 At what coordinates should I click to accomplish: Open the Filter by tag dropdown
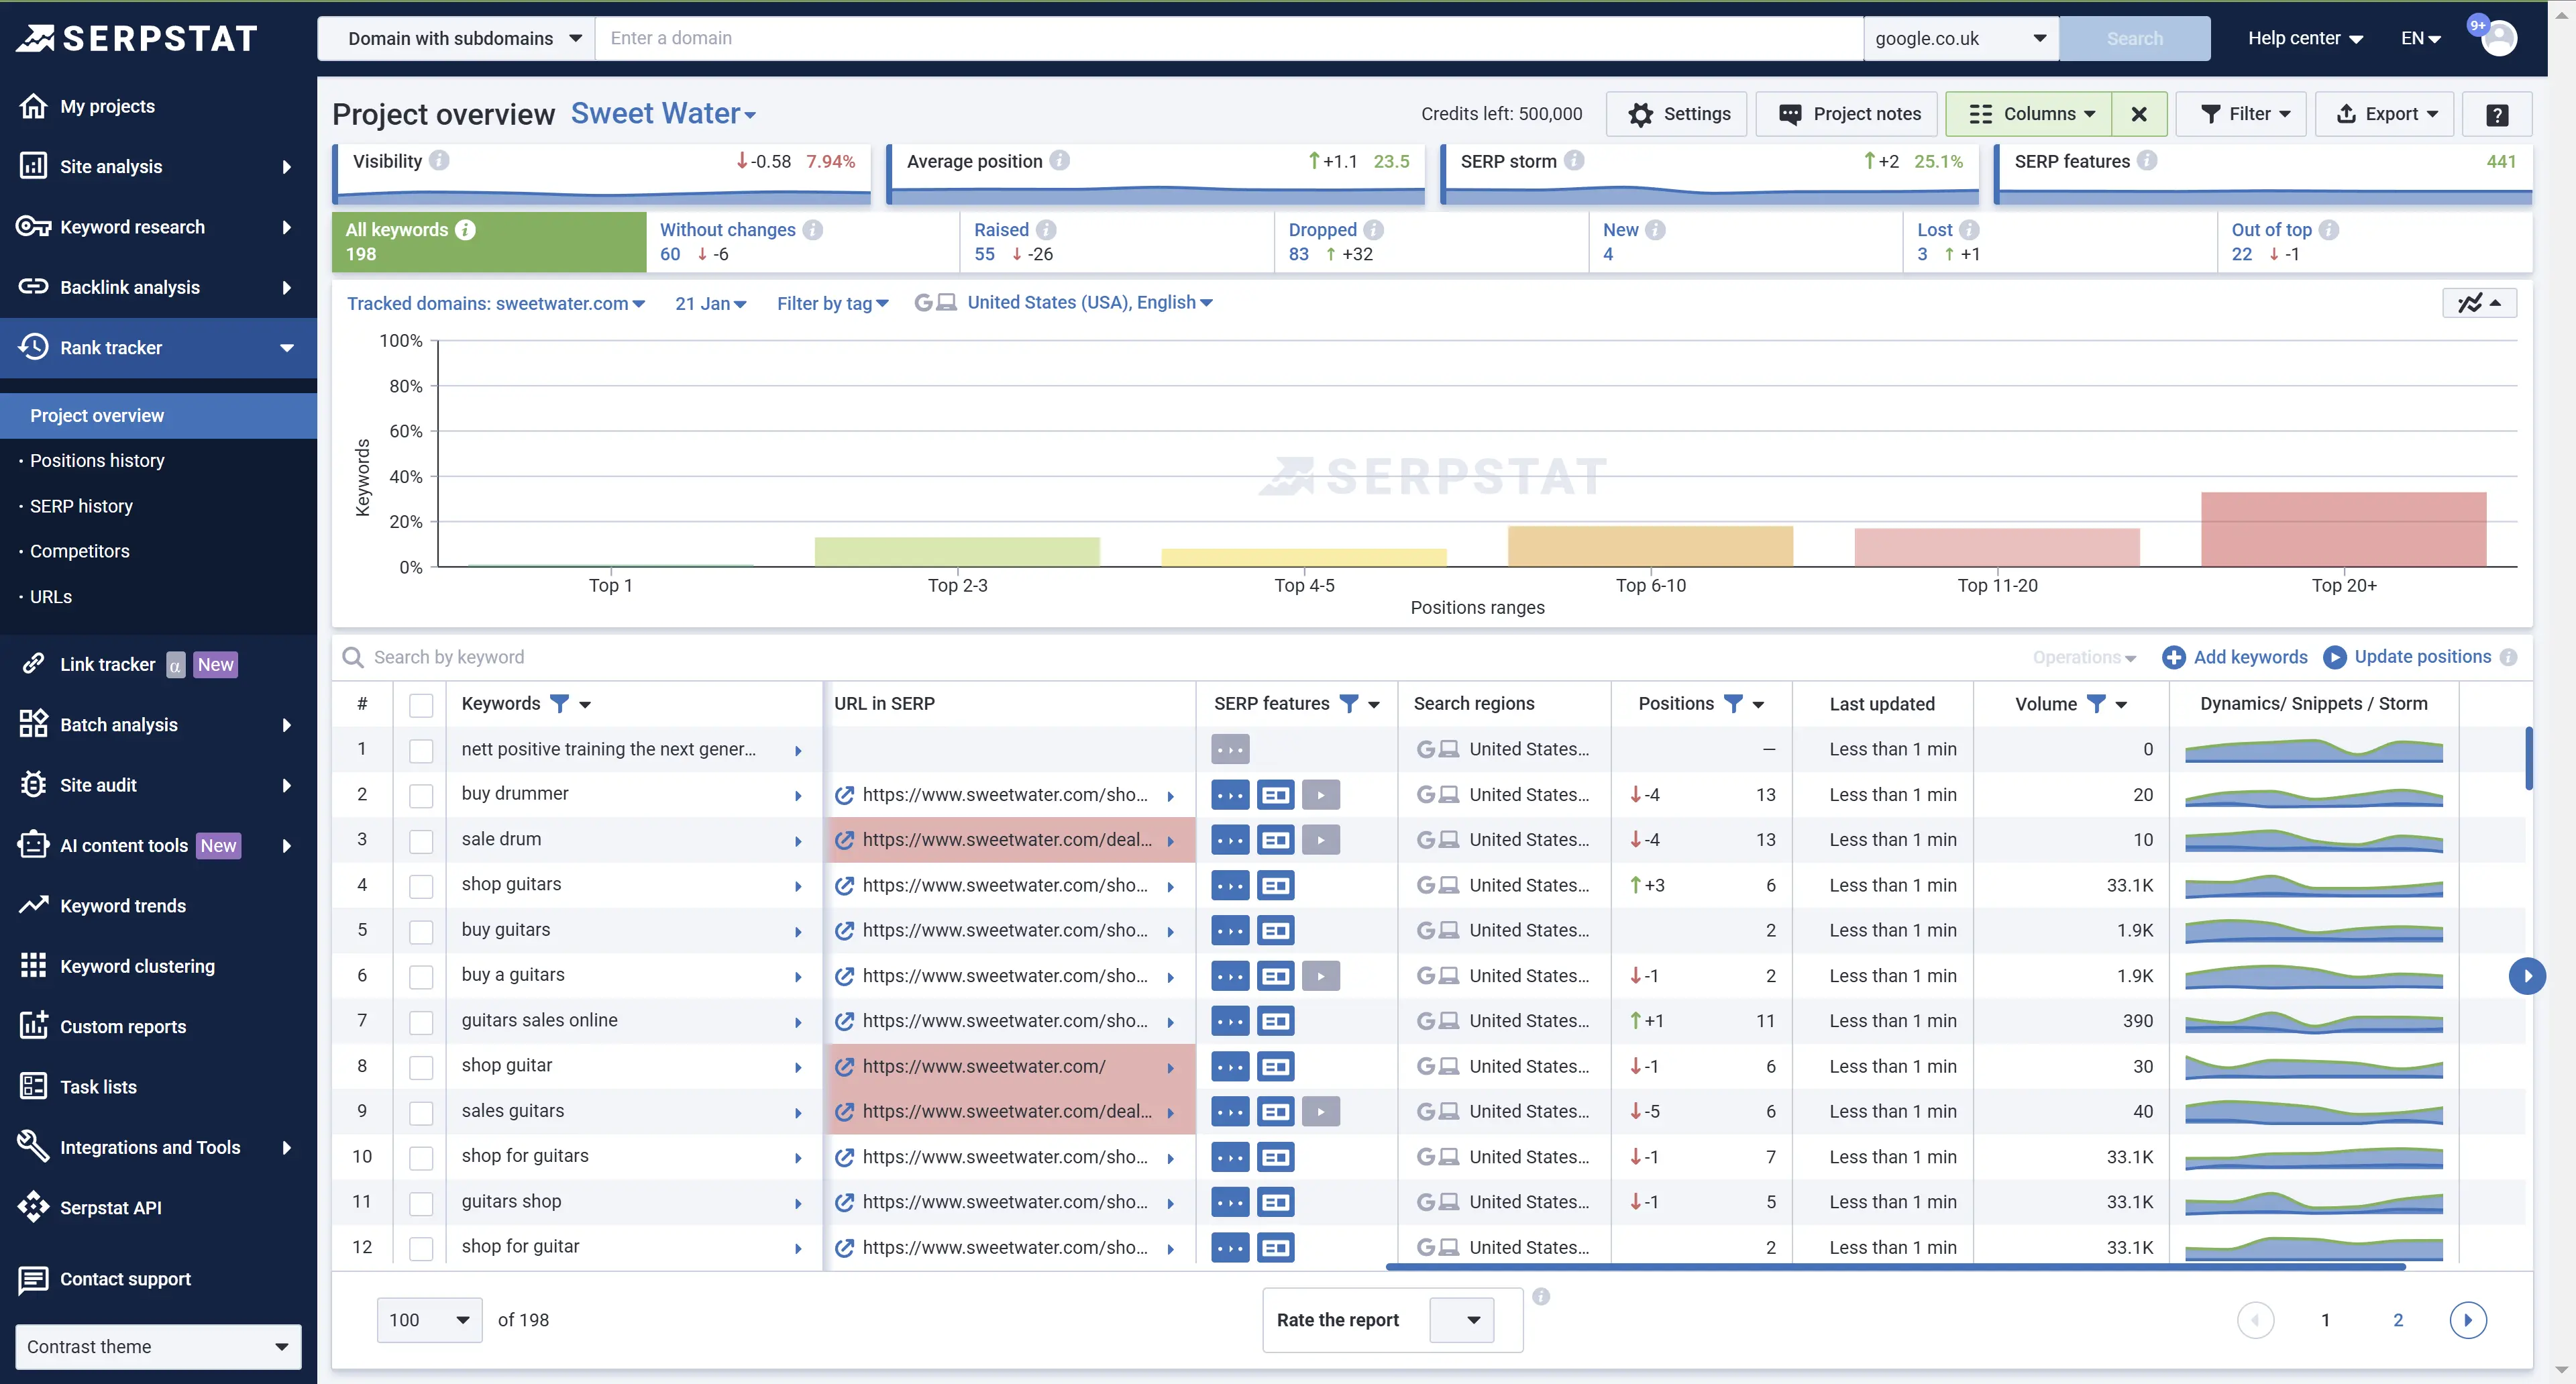(x=832, y=303)
